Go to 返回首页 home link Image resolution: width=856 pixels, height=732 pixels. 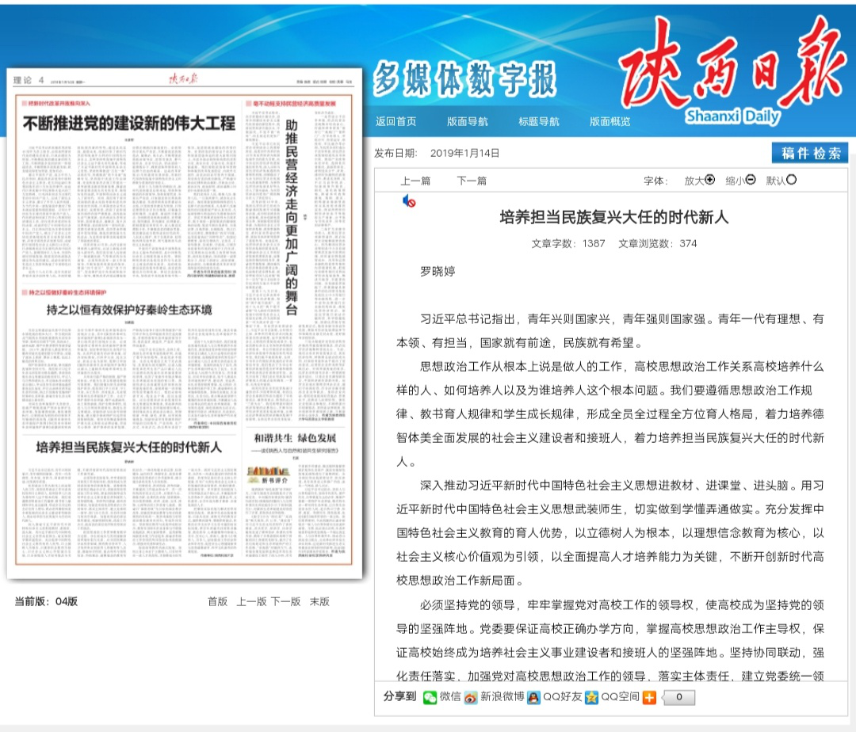pos(396,121)
